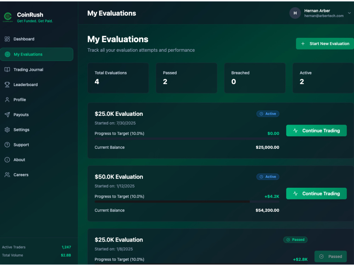
Task: Click the $50.0K Evaluation title
Action: coord(119,177)
